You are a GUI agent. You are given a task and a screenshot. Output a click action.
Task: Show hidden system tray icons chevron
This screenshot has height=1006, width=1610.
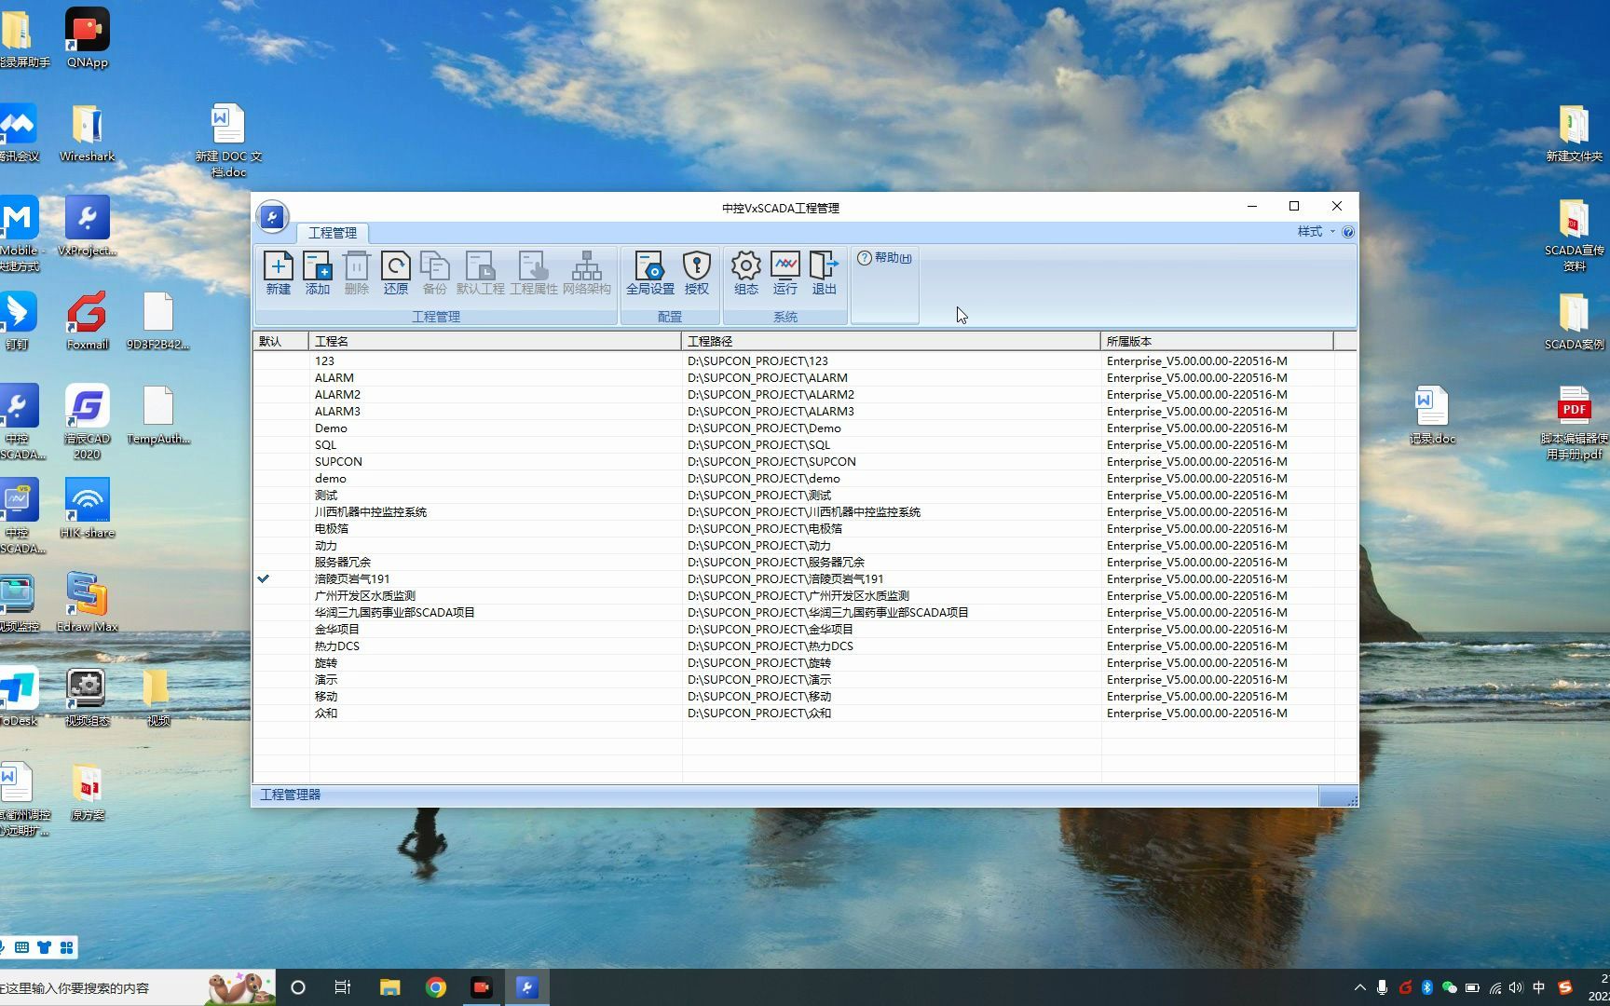click(1359, 987)
